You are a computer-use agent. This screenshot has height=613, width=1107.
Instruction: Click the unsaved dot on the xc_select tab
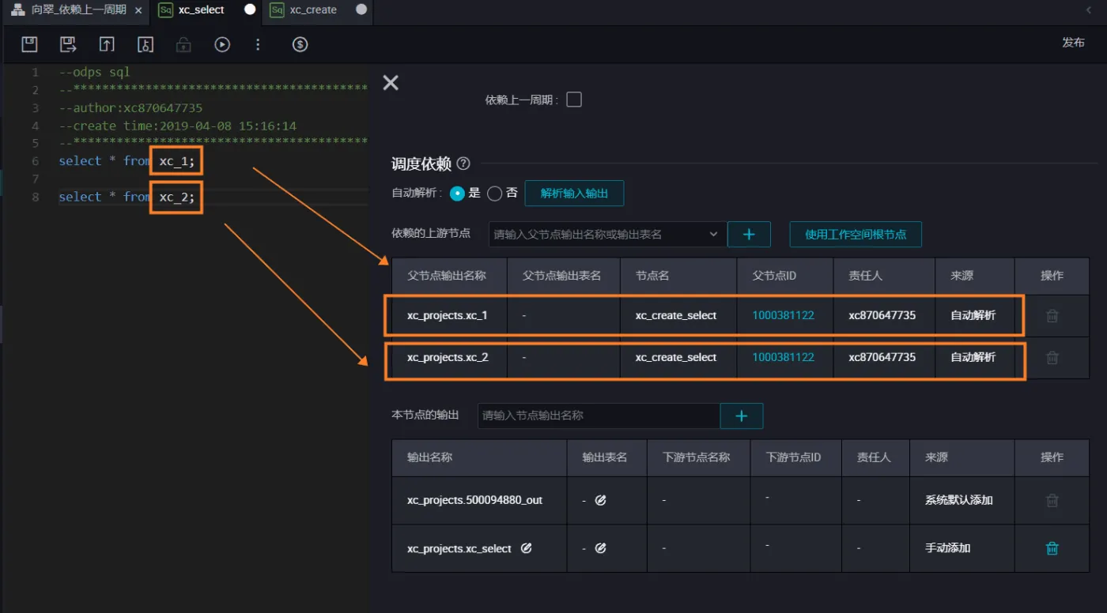(x=250, y=9)
